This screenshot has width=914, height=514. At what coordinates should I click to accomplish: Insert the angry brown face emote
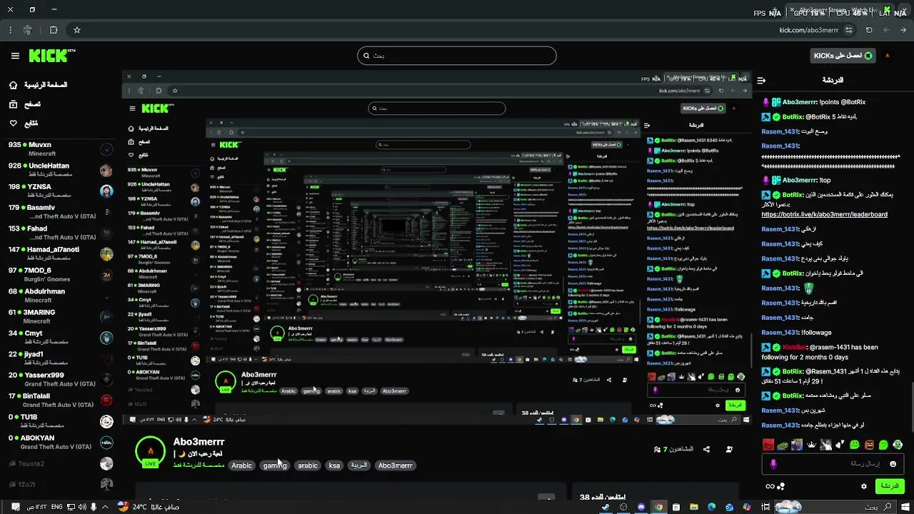coord(869,445)
